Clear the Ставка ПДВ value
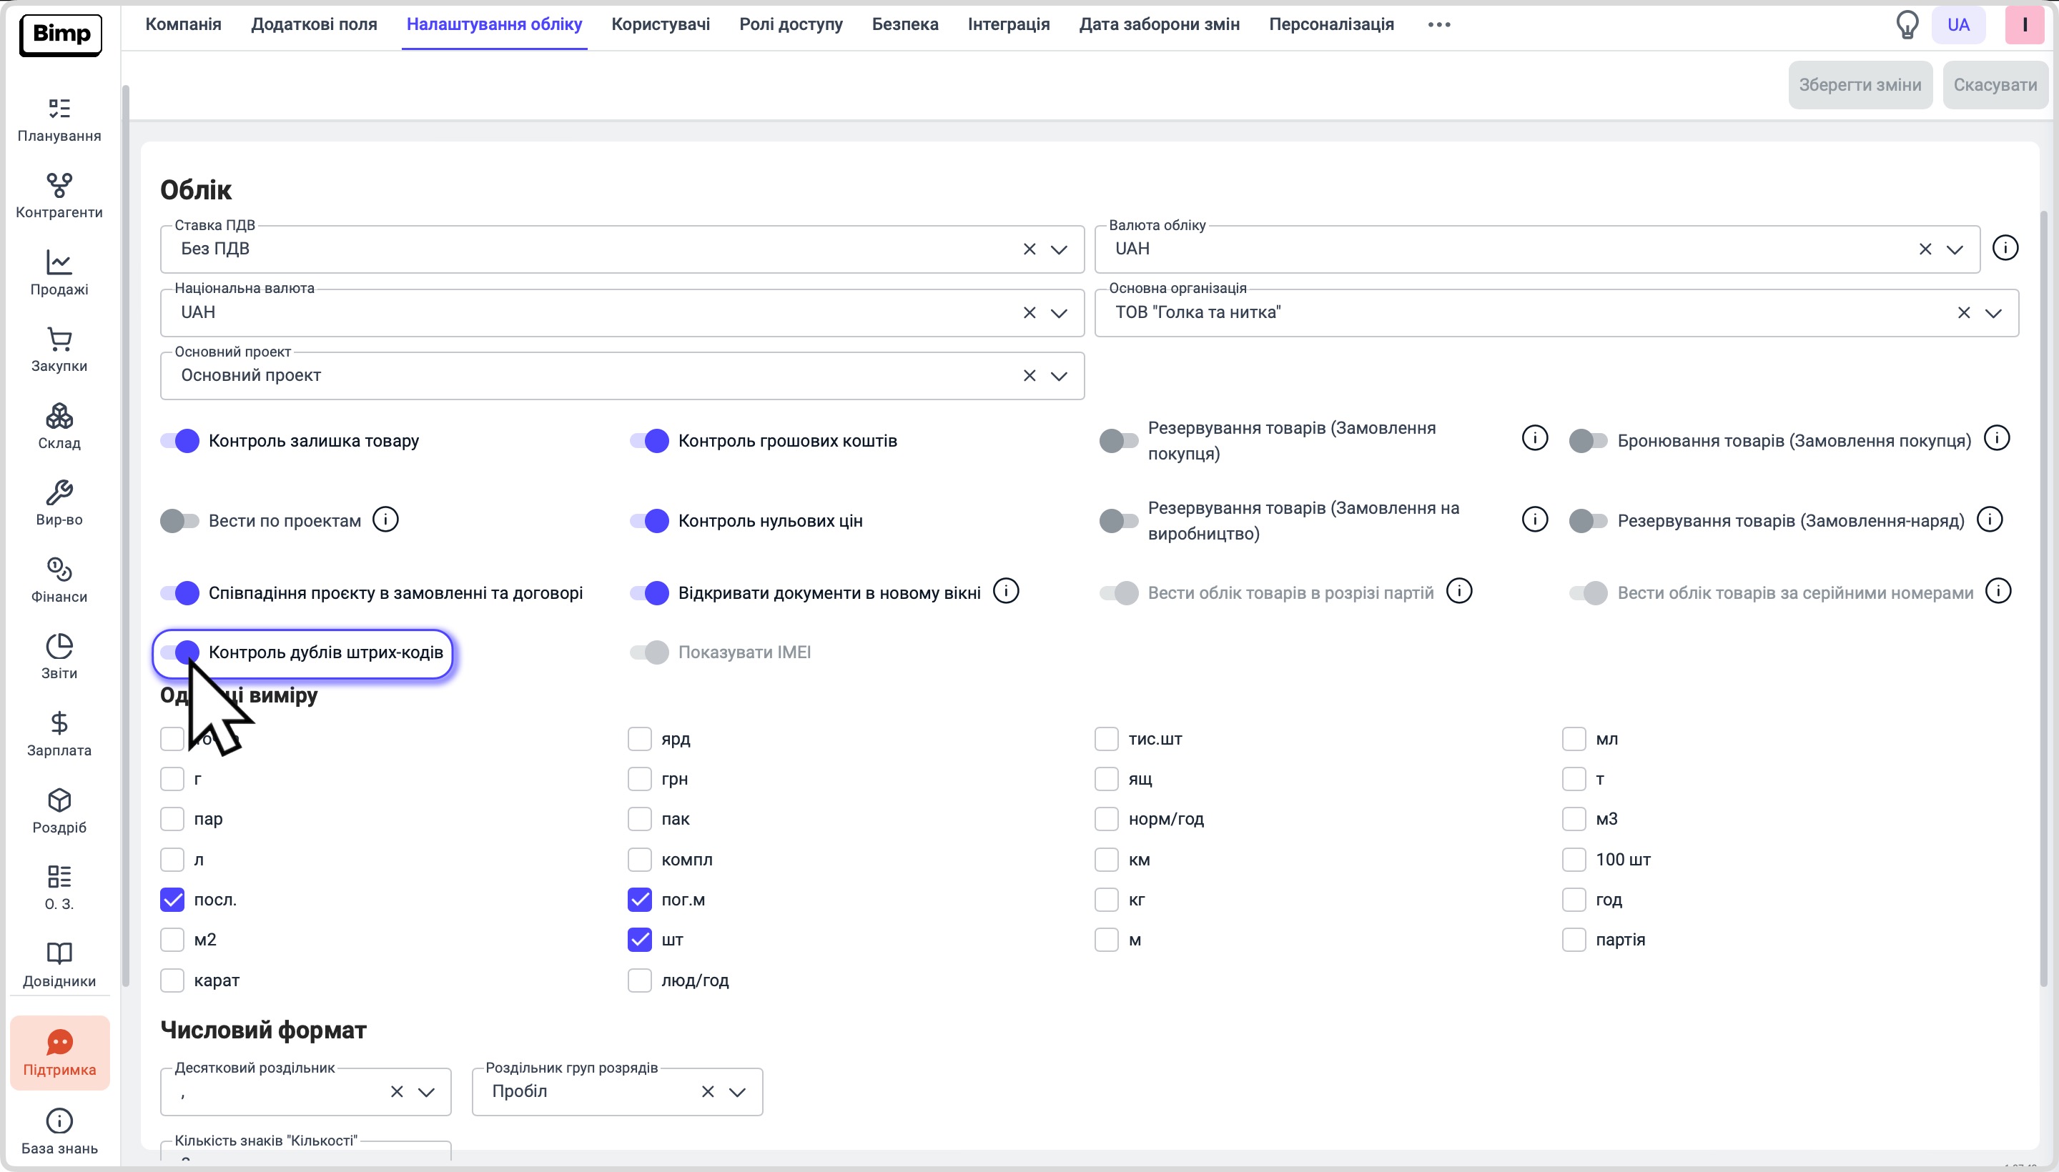 pyautogui.click(x=1029, y=249)
